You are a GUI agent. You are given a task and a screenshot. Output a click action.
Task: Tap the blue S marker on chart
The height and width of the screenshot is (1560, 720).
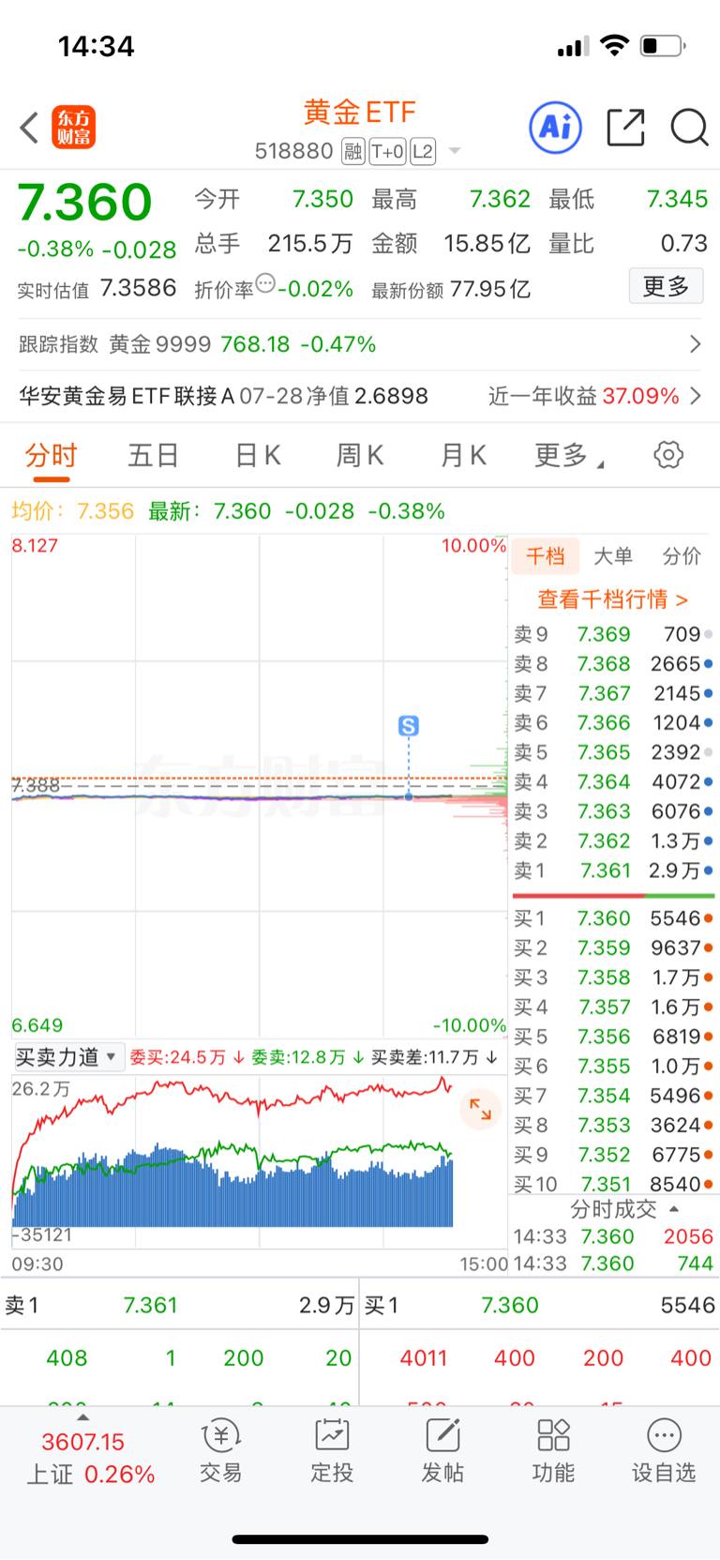click(x=409, y=725)
